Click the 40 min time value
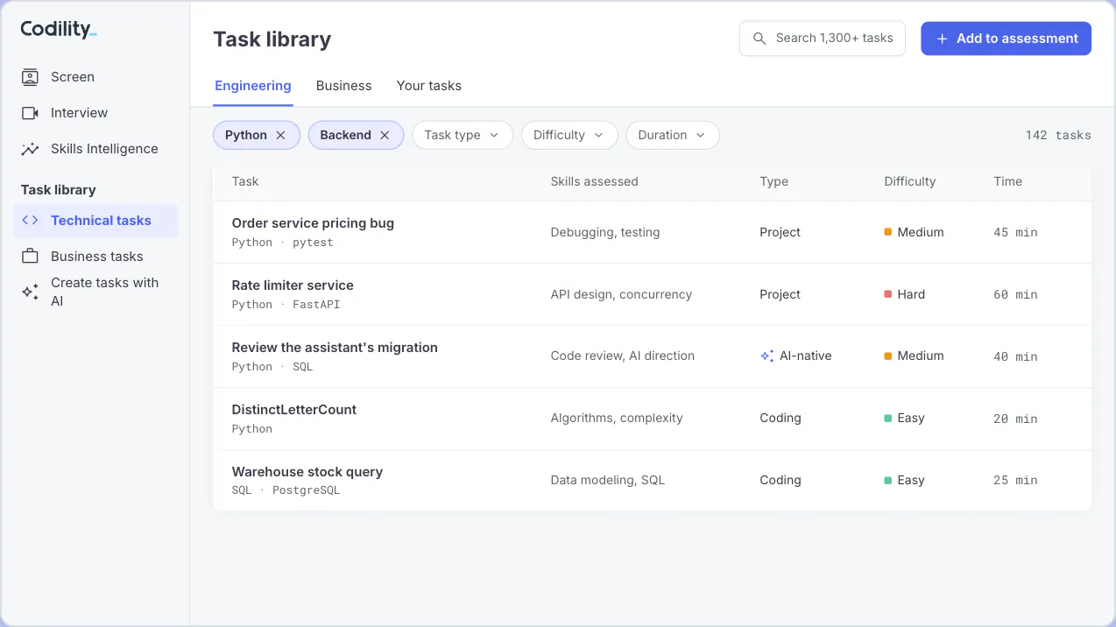 coord(1015,356)
